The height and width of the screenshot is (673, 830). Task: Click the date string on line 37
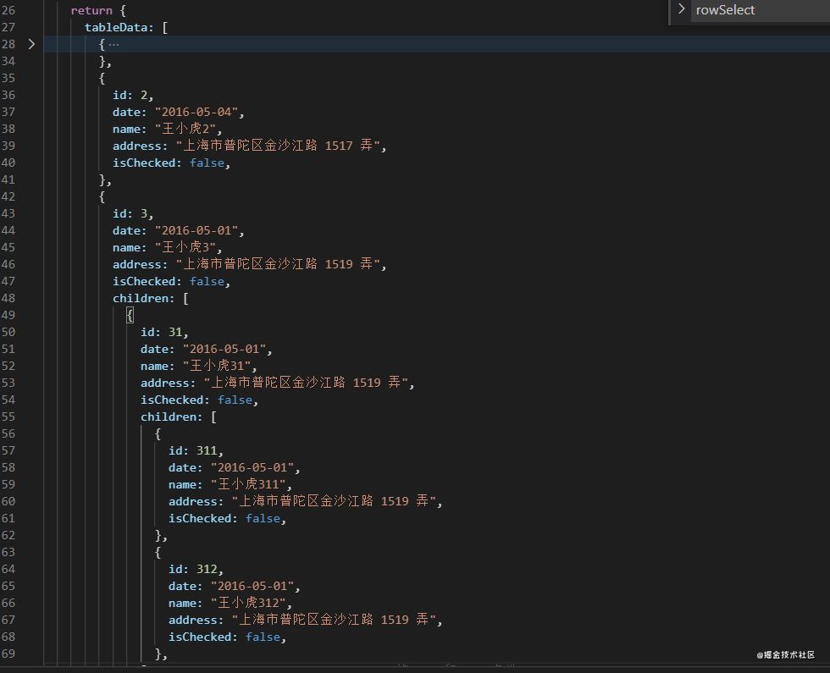tap(198, 112)
